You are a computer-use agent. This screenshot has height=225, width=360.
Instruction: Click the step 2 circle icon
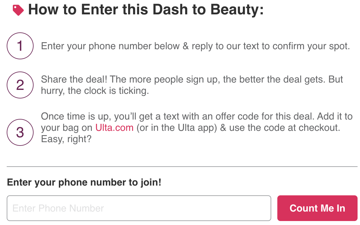[20, 85]
